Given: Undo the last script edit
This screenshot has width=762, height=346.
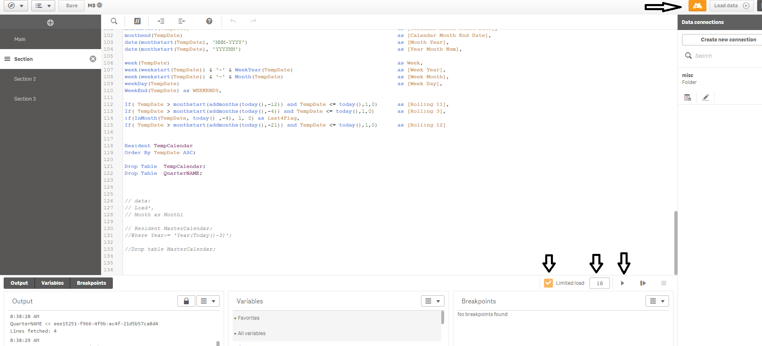Looking at the screenshot, I should pos(233,21).
